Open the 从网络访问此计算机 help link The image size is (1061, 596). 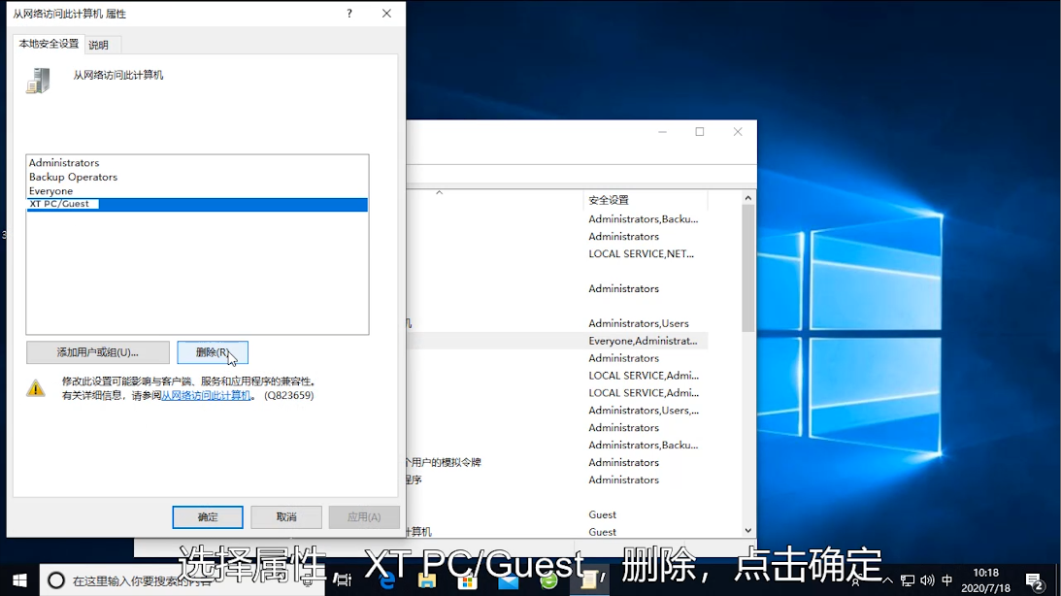pos(206,396)
